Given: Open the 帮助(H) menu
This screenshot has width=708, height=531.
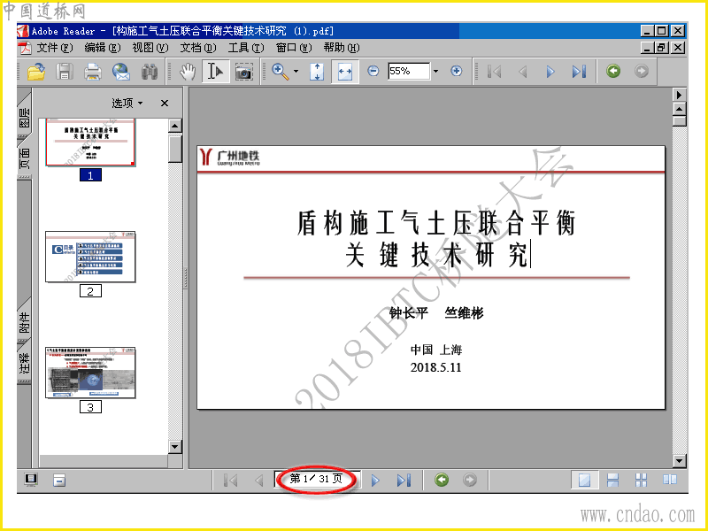Looking at the screenshot, I should click(342, 48).
